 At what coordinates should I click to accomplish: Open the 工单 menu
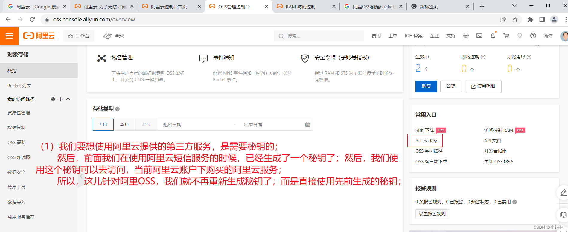pos(393,36)
